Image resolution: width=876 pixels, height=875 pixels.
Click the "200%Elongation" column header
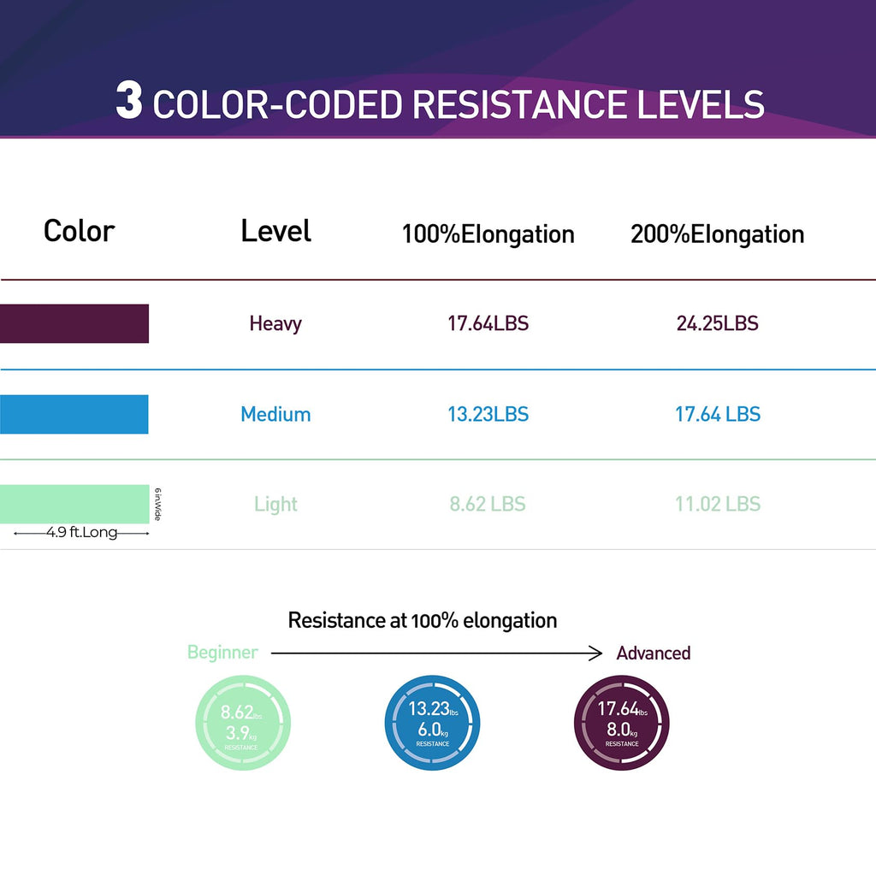point(717,234)
